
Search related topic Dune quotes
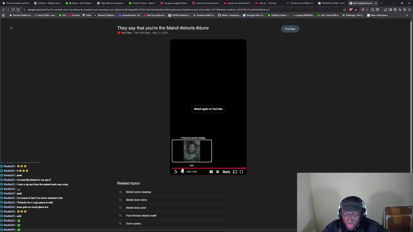[x=133, y=224]
